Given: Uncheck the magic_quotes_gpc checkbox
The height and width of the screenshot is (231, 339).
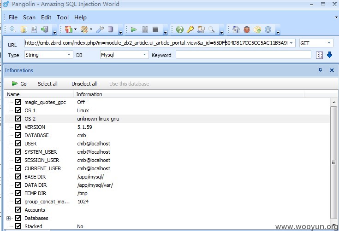Looking at the screenshot, I should 18,102.
